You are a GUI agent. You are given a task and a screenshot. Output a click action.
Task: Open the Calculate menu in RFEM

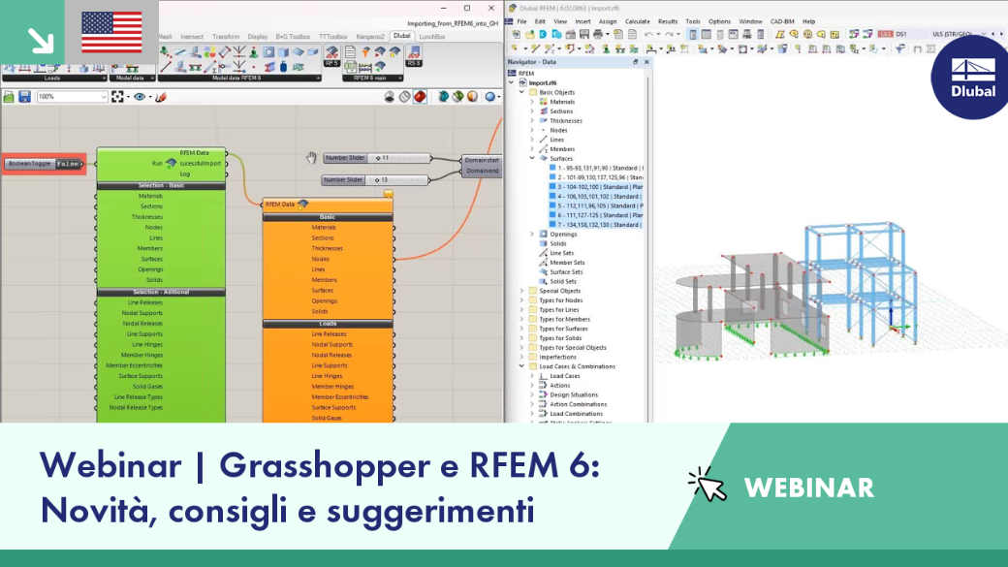click(637, 21)
